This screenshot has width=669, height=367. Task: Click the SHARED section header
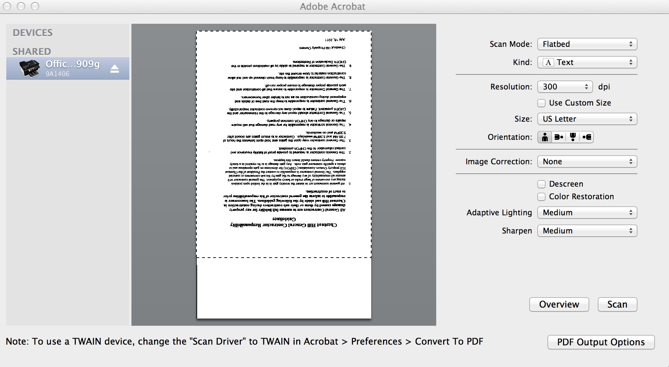click(32, 52)
